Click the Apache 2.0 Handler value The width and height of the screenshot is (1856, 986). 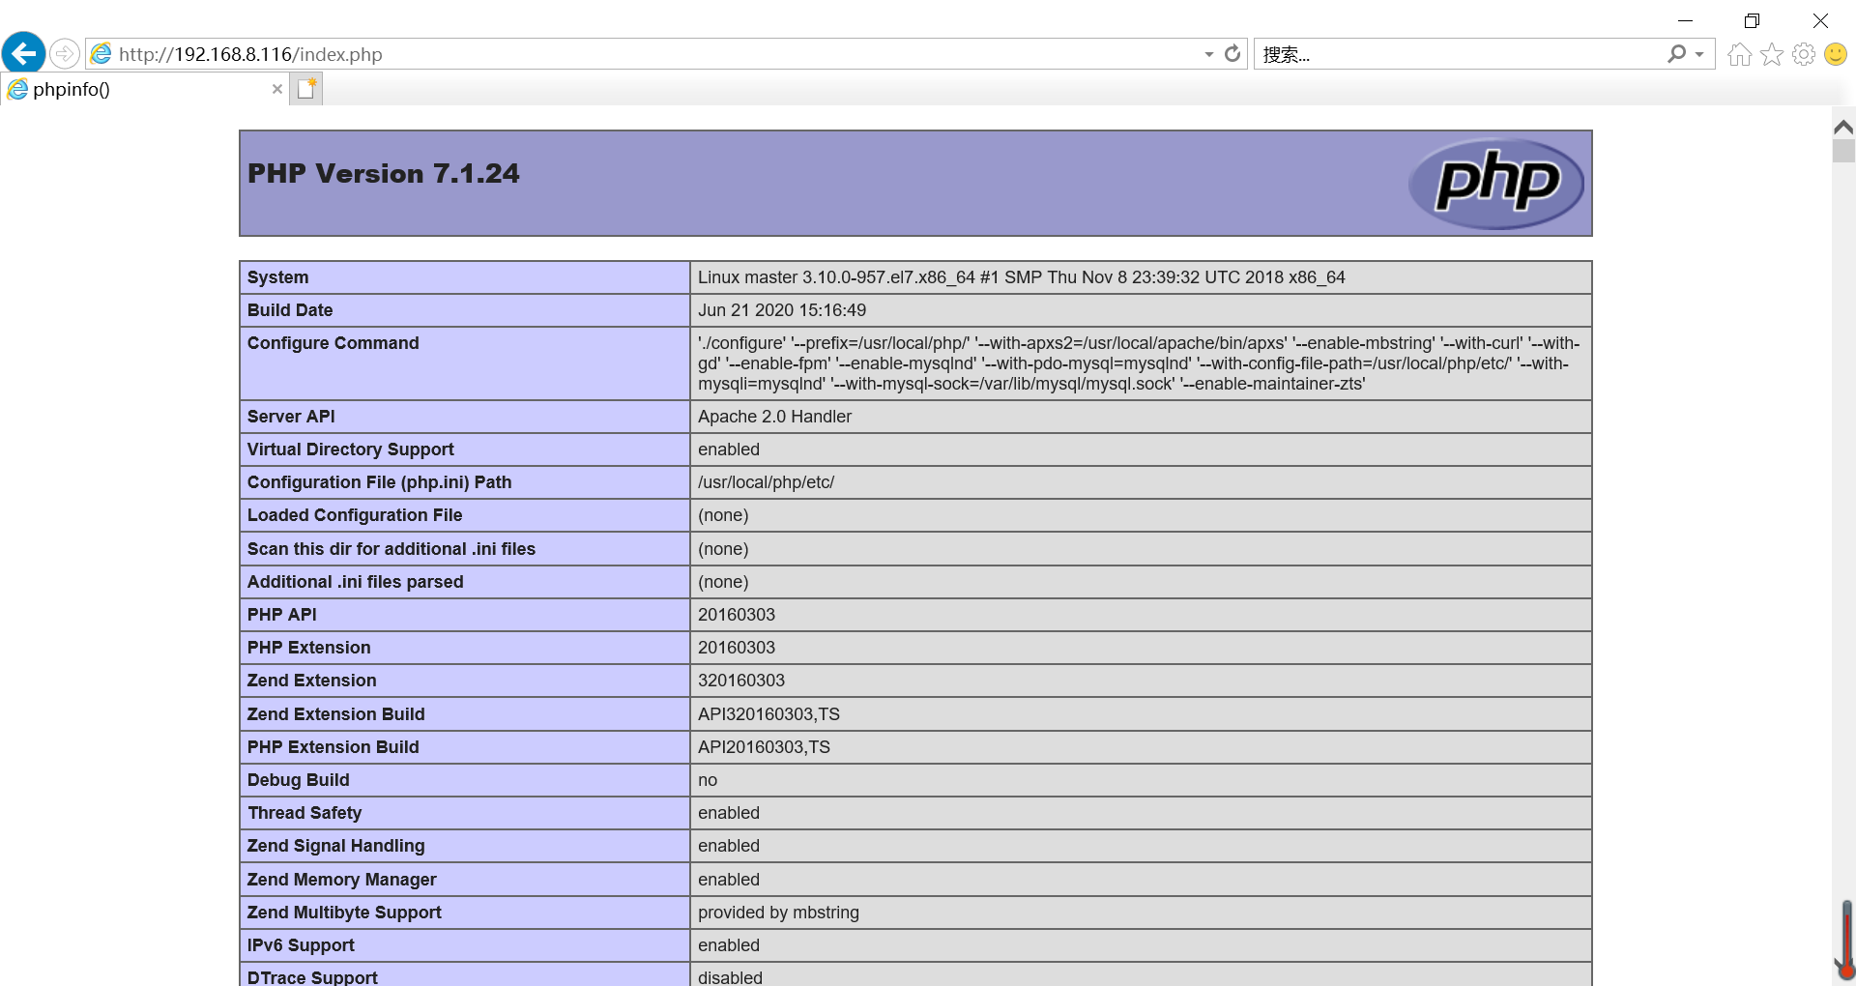[775, 417]
